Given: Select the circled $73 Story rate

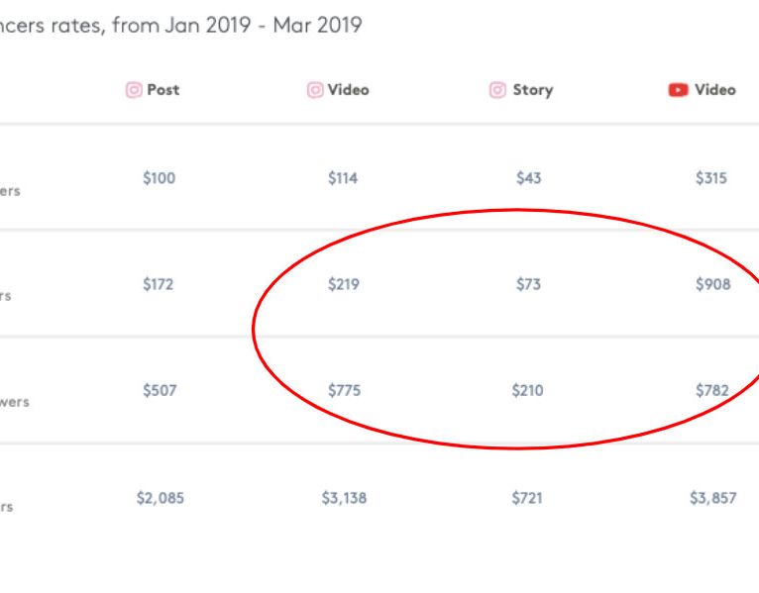Looking at the screenshot, I should (x=528, y=284).
